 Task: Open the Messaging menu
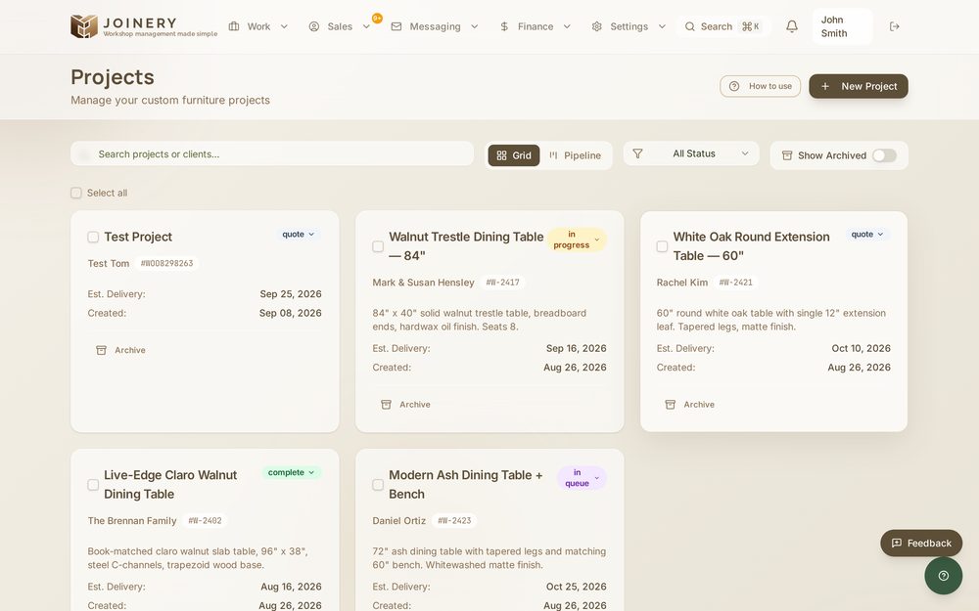coord(435,26)
